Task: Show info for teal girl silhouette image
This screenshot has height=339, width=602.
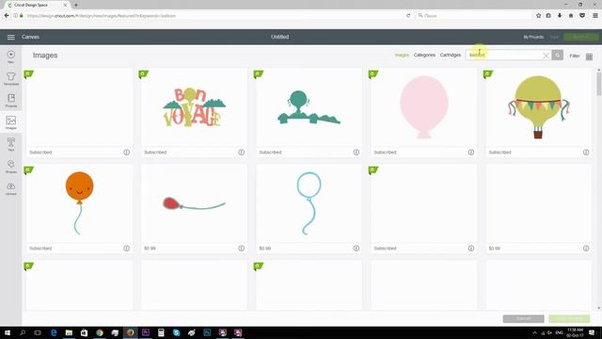Action: pos(356,153)
